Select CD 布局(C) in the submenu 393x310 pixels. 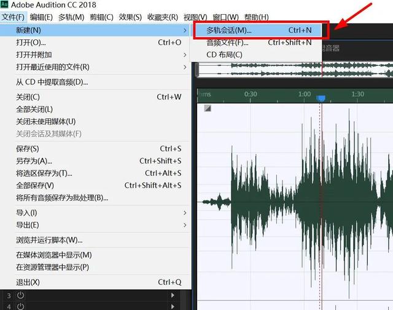[224, 55]
